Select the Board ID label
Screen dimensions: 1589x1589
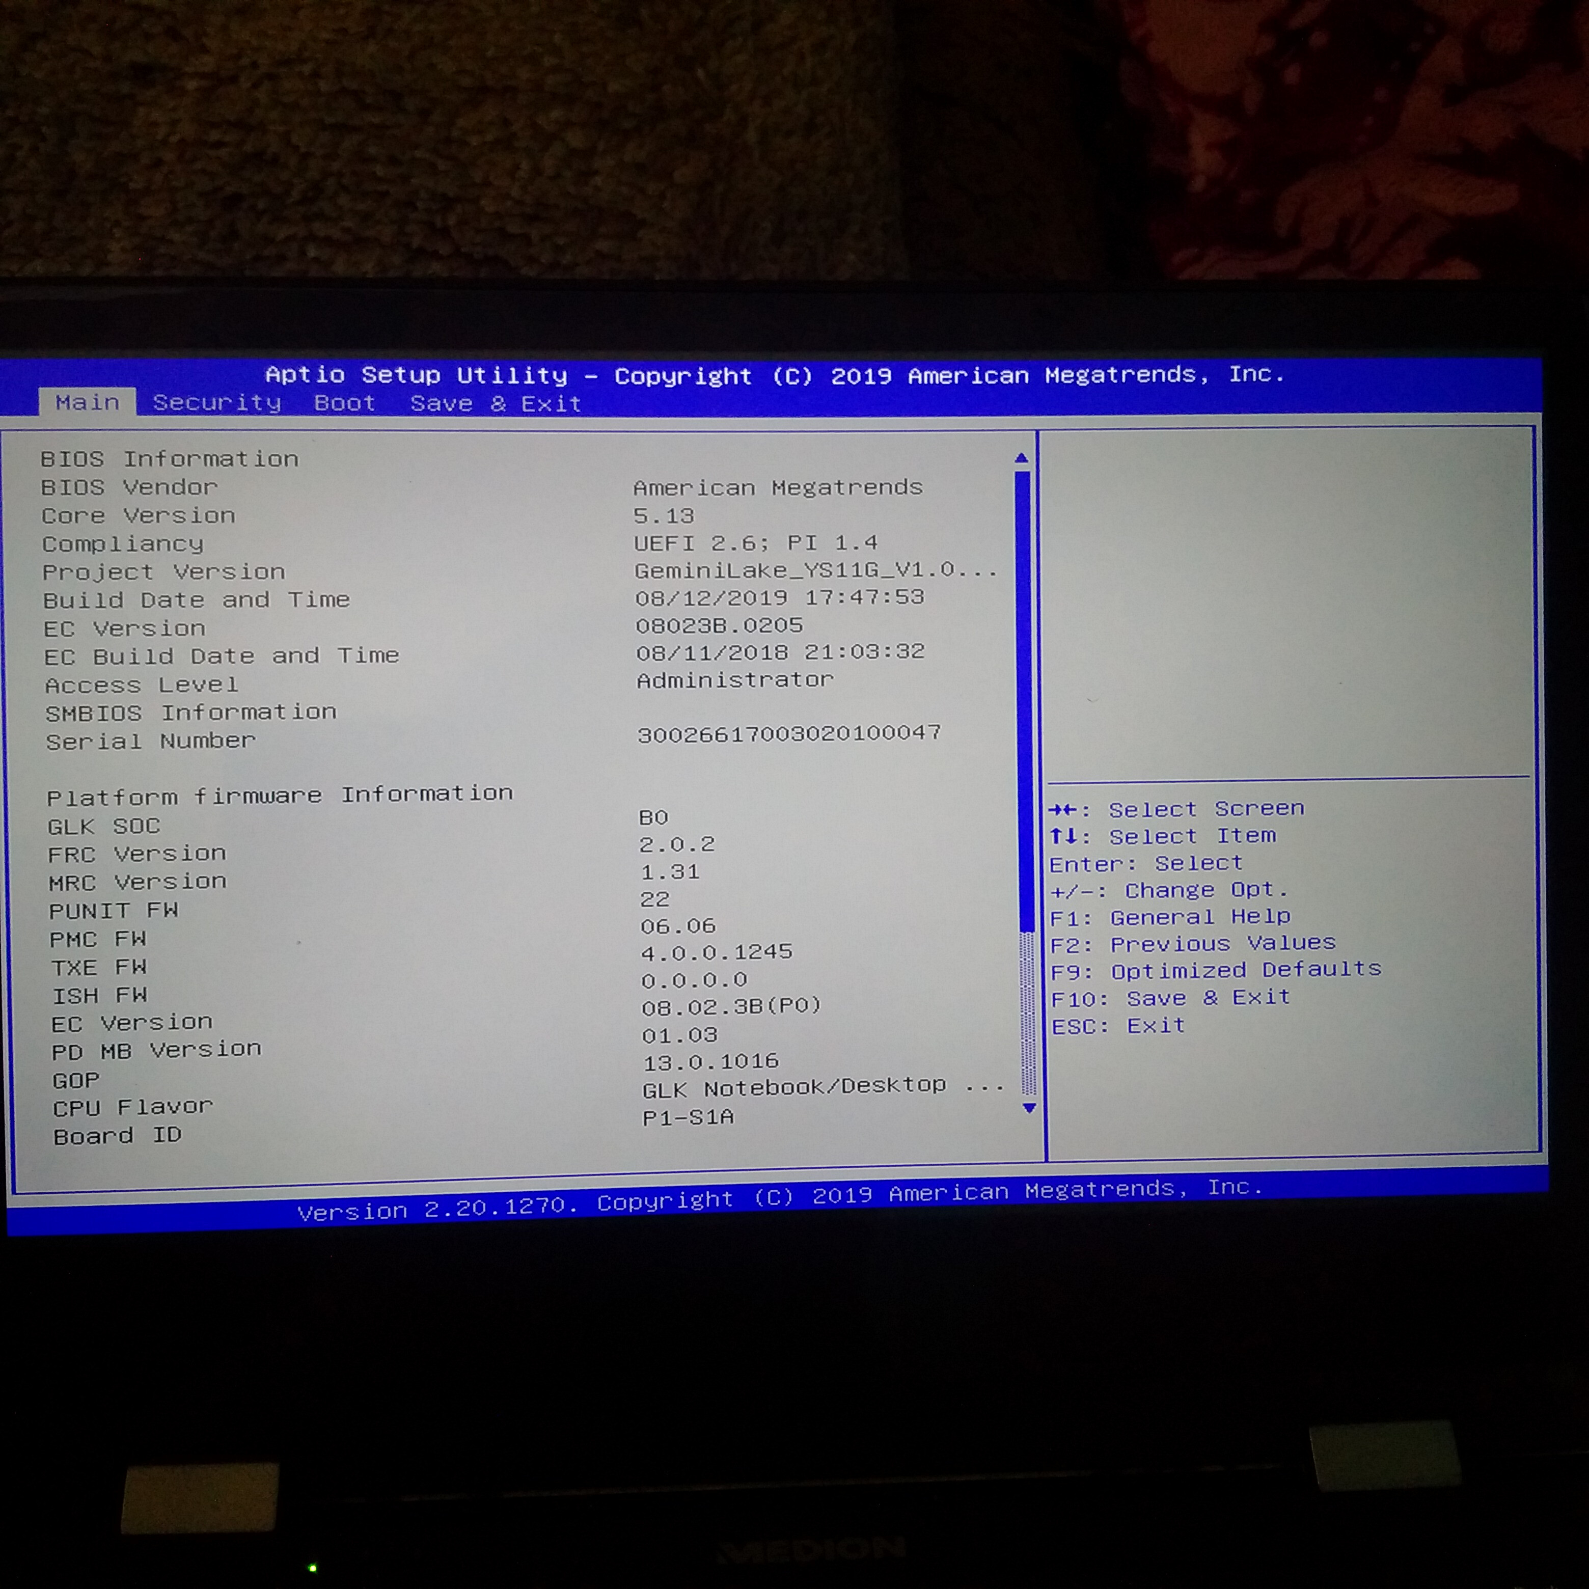click(x=117, y=1136)
